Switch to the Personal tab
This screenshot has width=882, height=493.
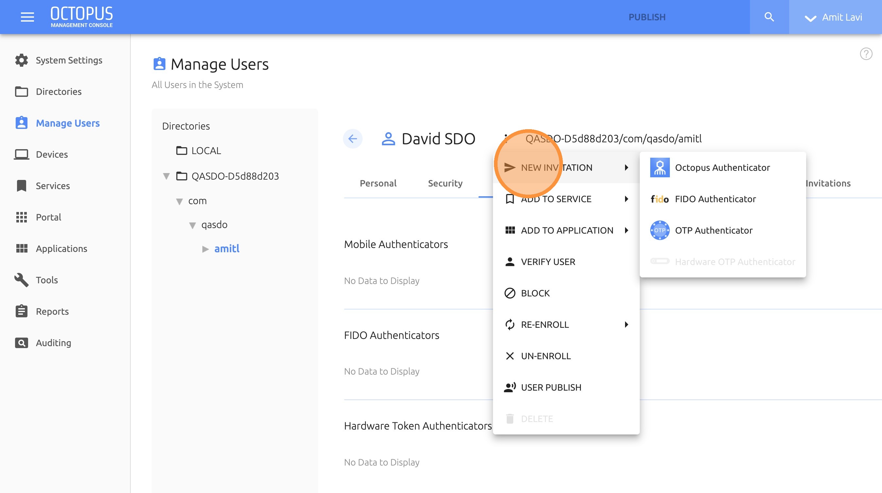click(x=378, y=183)
